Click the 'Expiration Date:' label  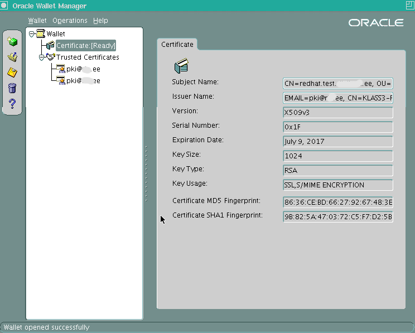pyautogui.click(x=198, y=140)
